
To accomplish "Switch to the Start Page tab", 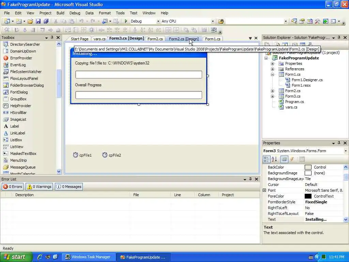I will tap(79, 39).
